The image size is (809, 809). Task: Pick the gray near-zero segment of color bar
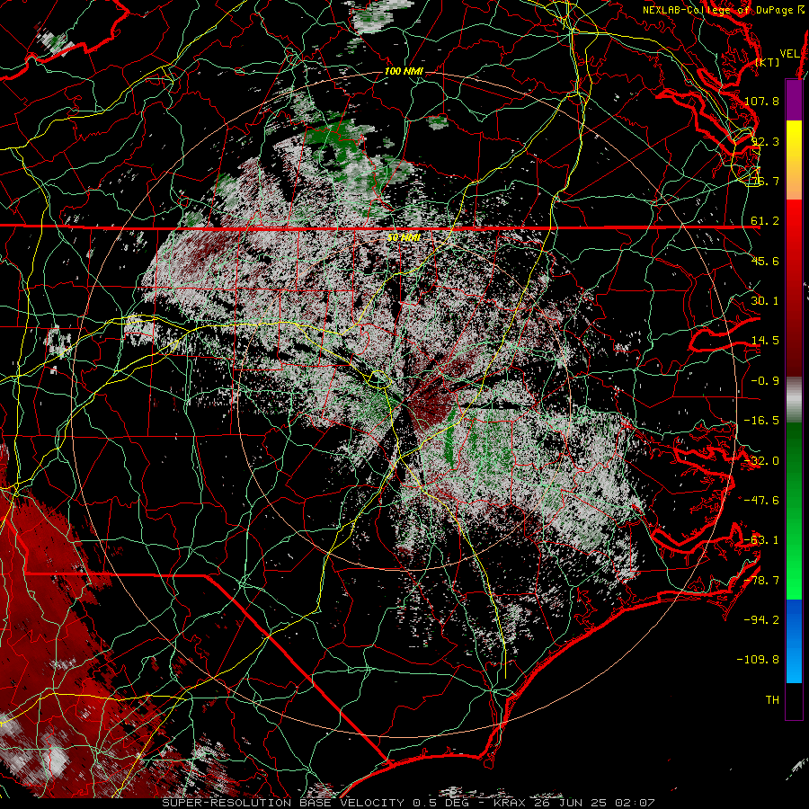pos(794,400)
